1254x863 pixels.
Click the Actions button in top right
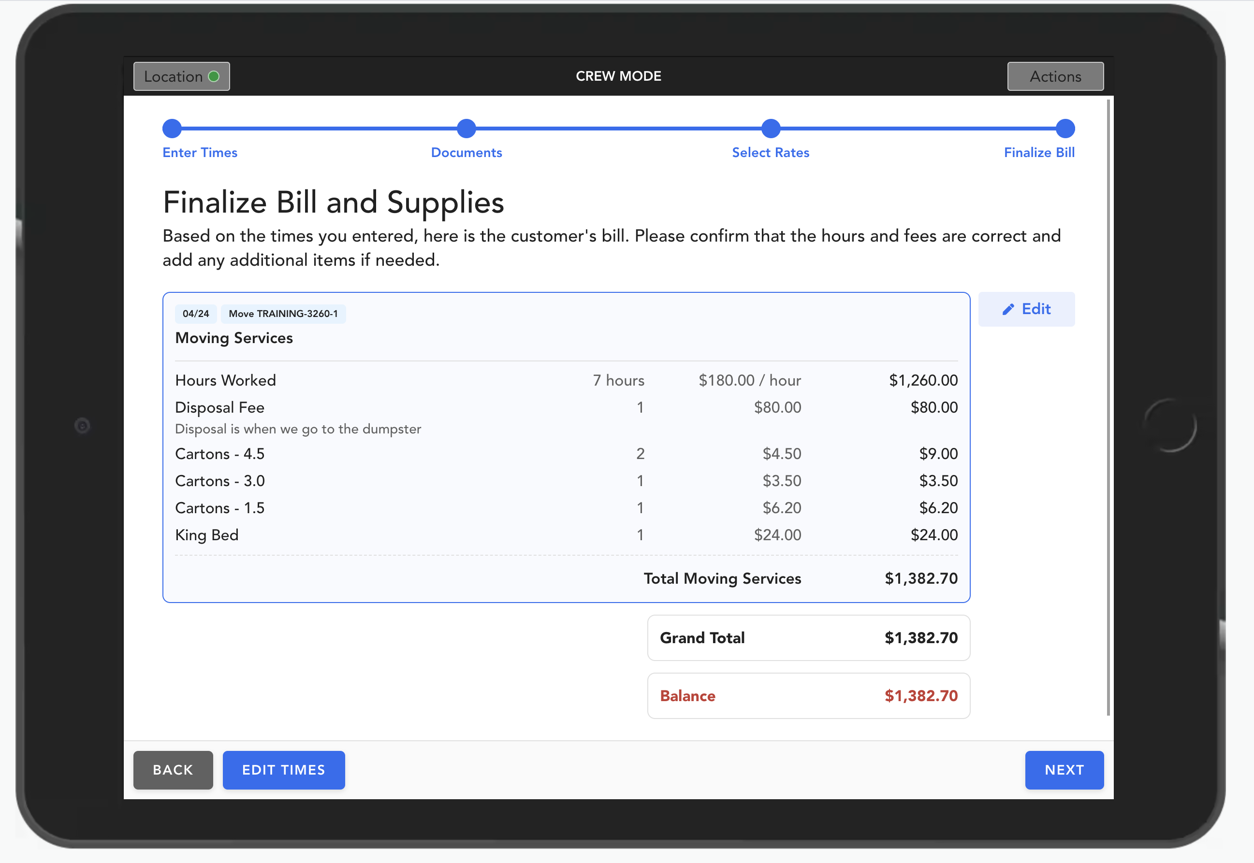(x=1056, y=76)
